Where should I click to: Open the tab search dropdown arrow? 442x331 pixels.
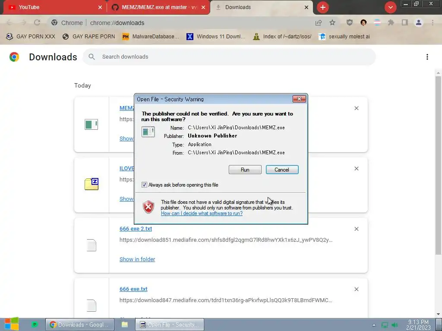click(390, 7)
